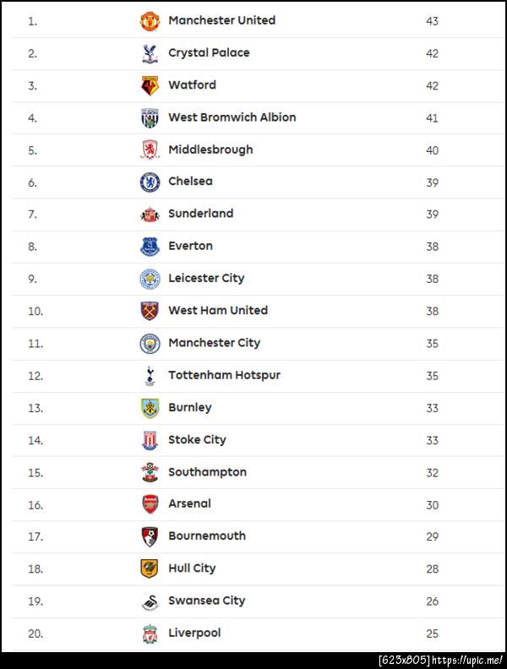Open the Sunderland team name link

pyautogui.click(x=200, y=214)
